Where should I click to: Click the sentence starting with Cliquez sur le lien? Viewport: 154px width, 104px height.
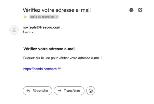pyautogui.click(x=63, y=58)
